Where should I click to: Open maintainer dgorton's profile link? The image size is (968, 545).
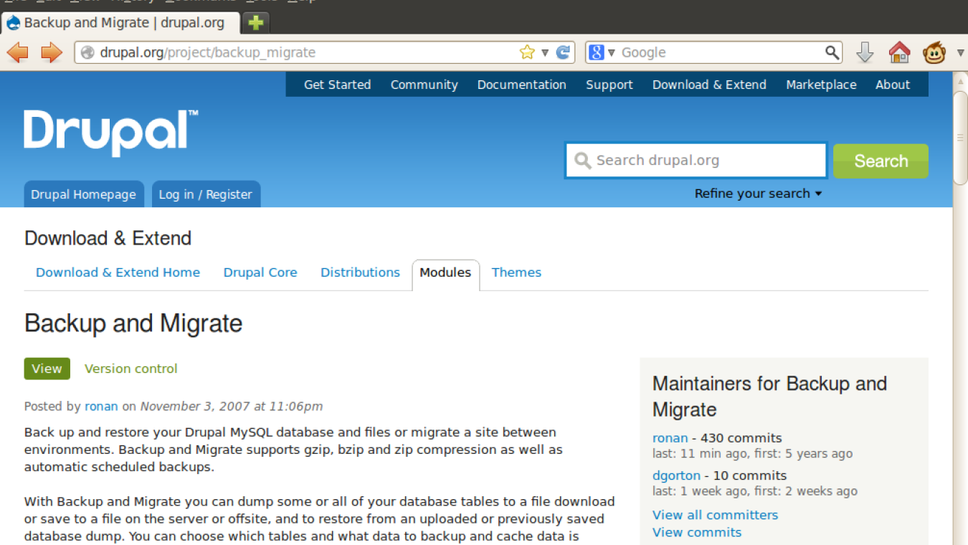point(676,475)
